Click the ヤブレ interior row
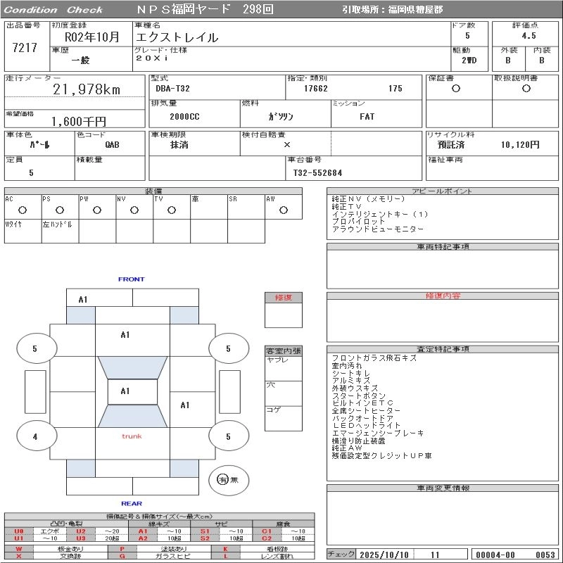Viewport: 563px width, 563px height. point(284,368)
